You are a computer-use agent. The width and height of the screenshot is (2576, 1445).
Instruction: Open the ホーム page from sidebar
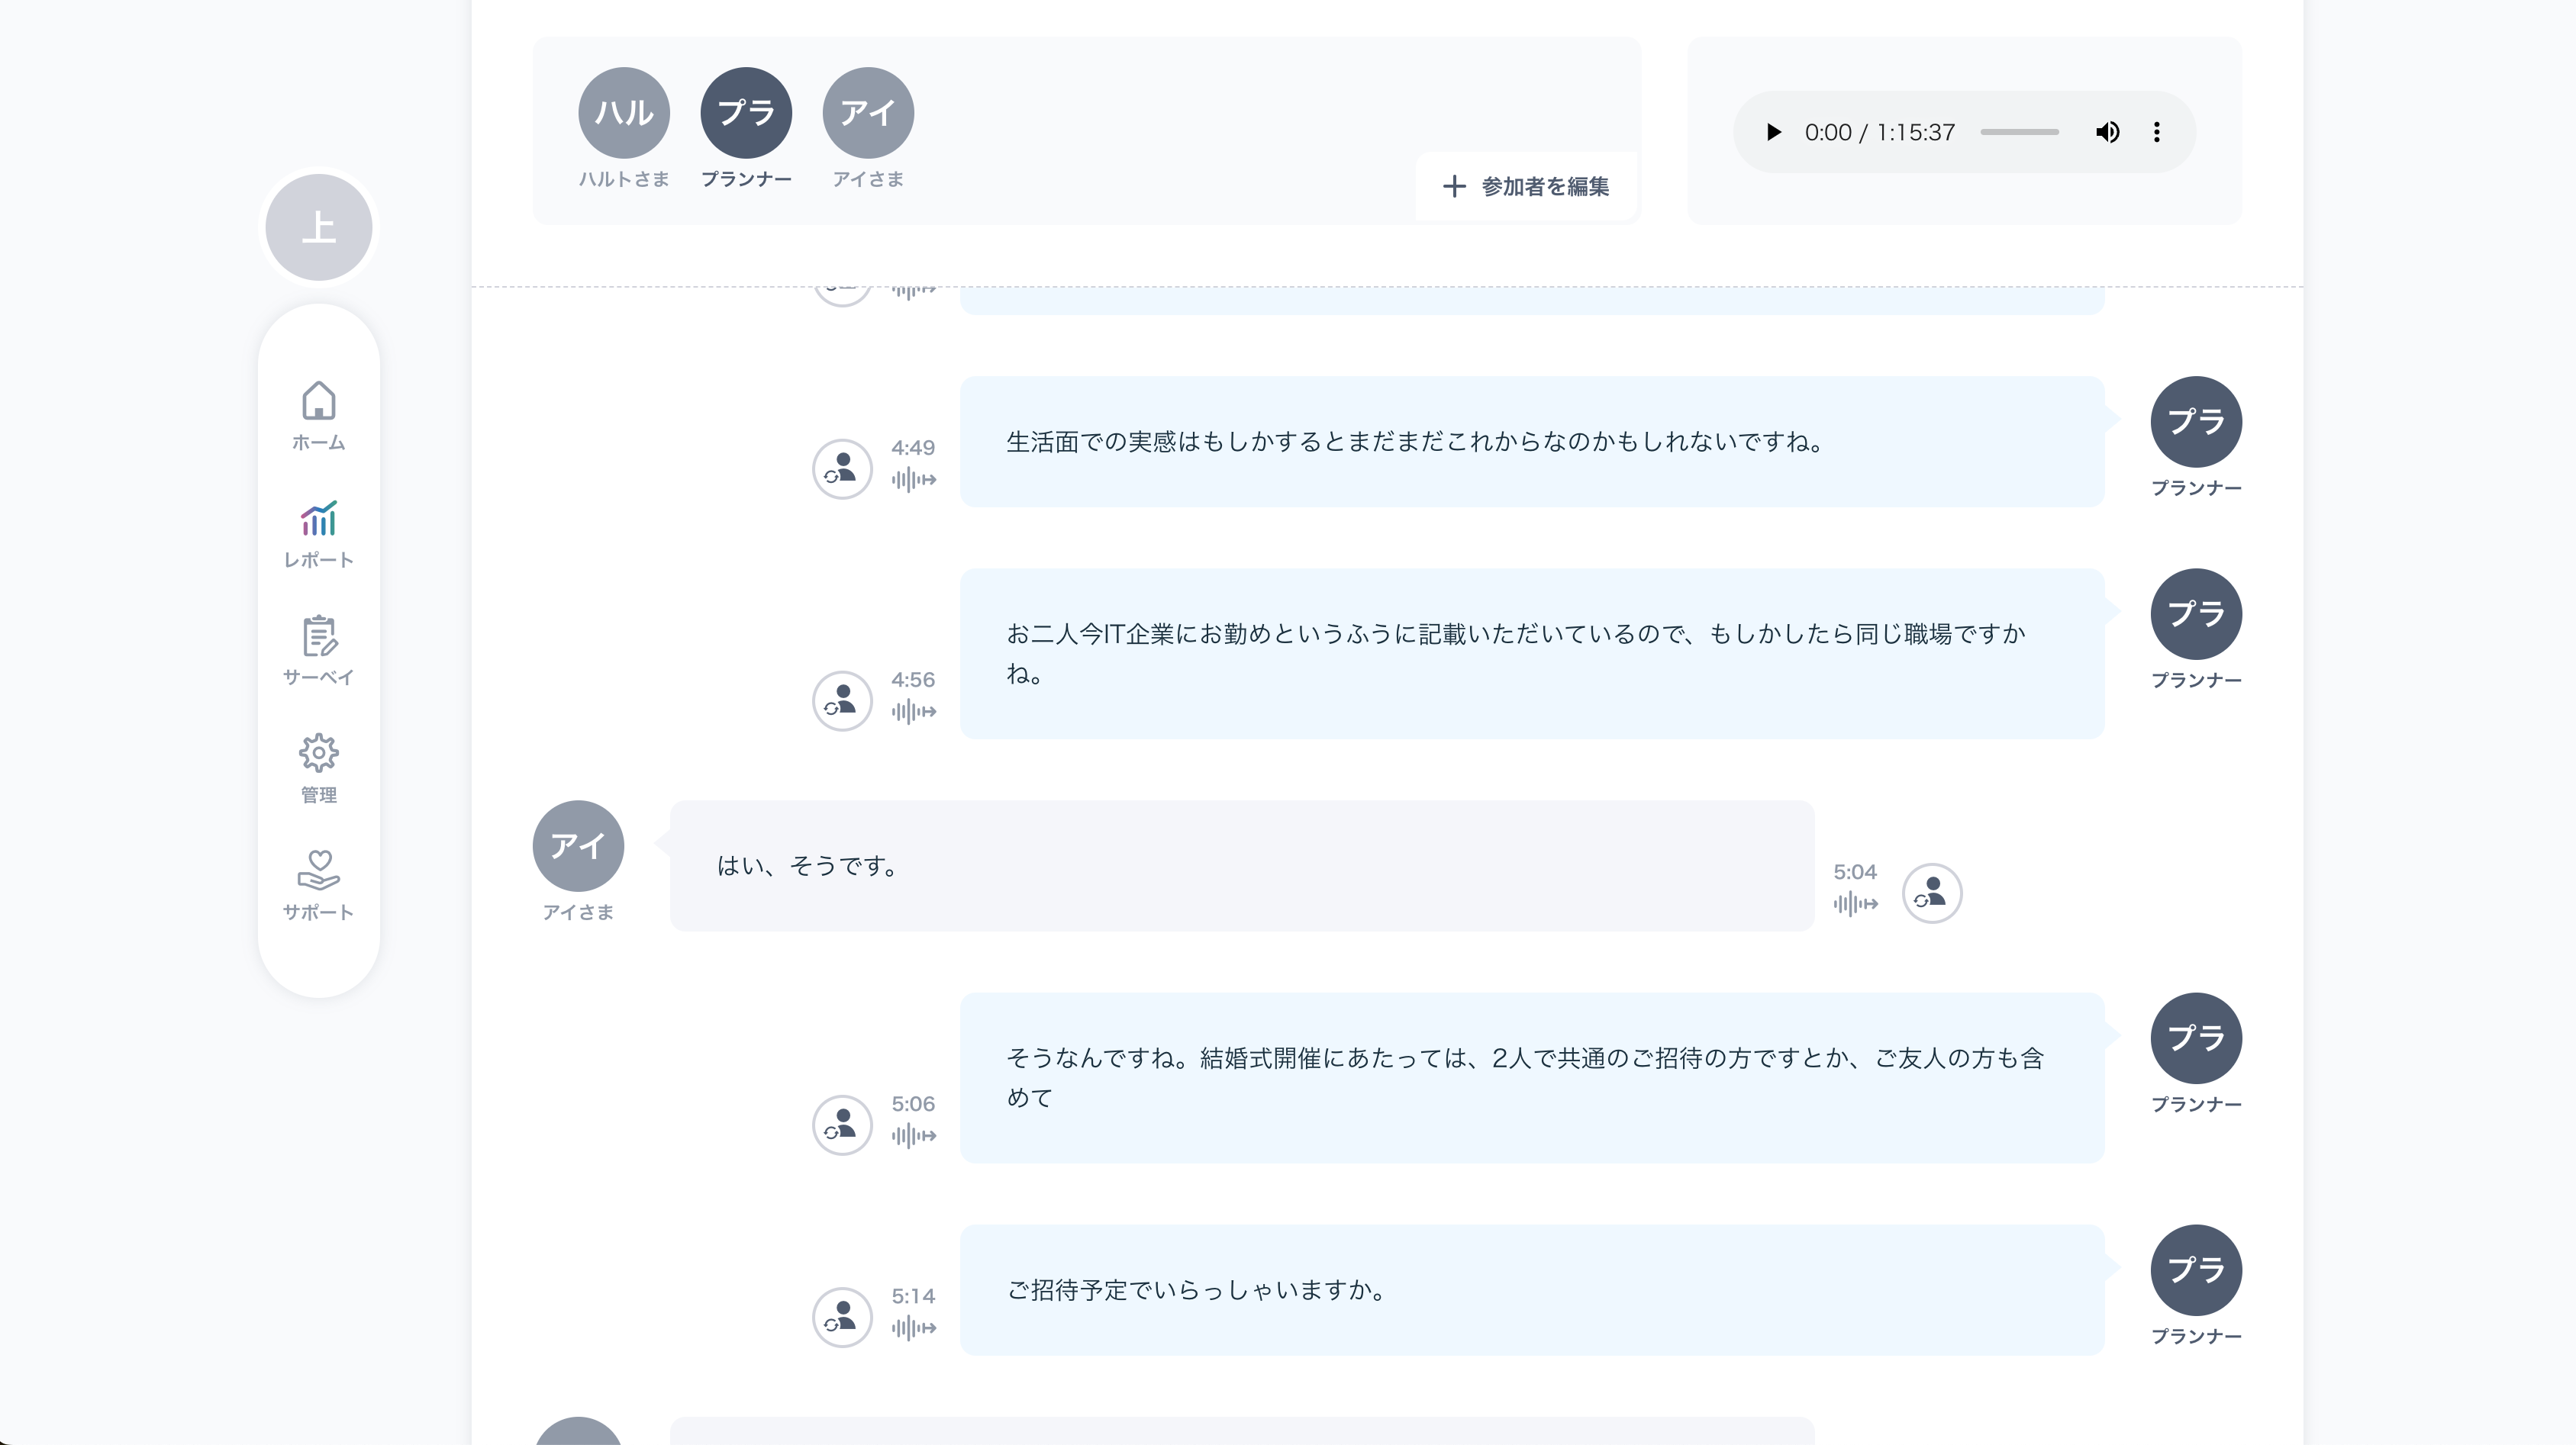point(318,416)
